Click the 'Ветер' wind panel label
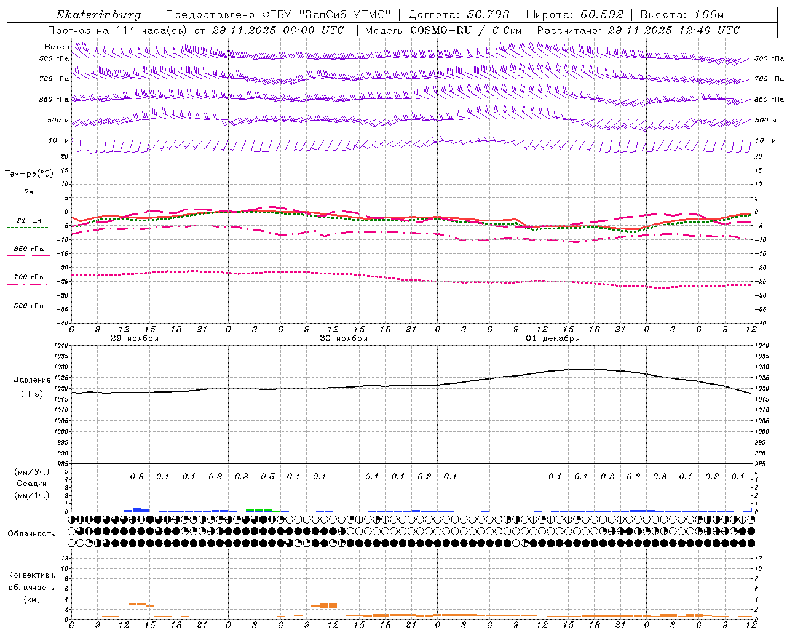 [x=57, y=47]
